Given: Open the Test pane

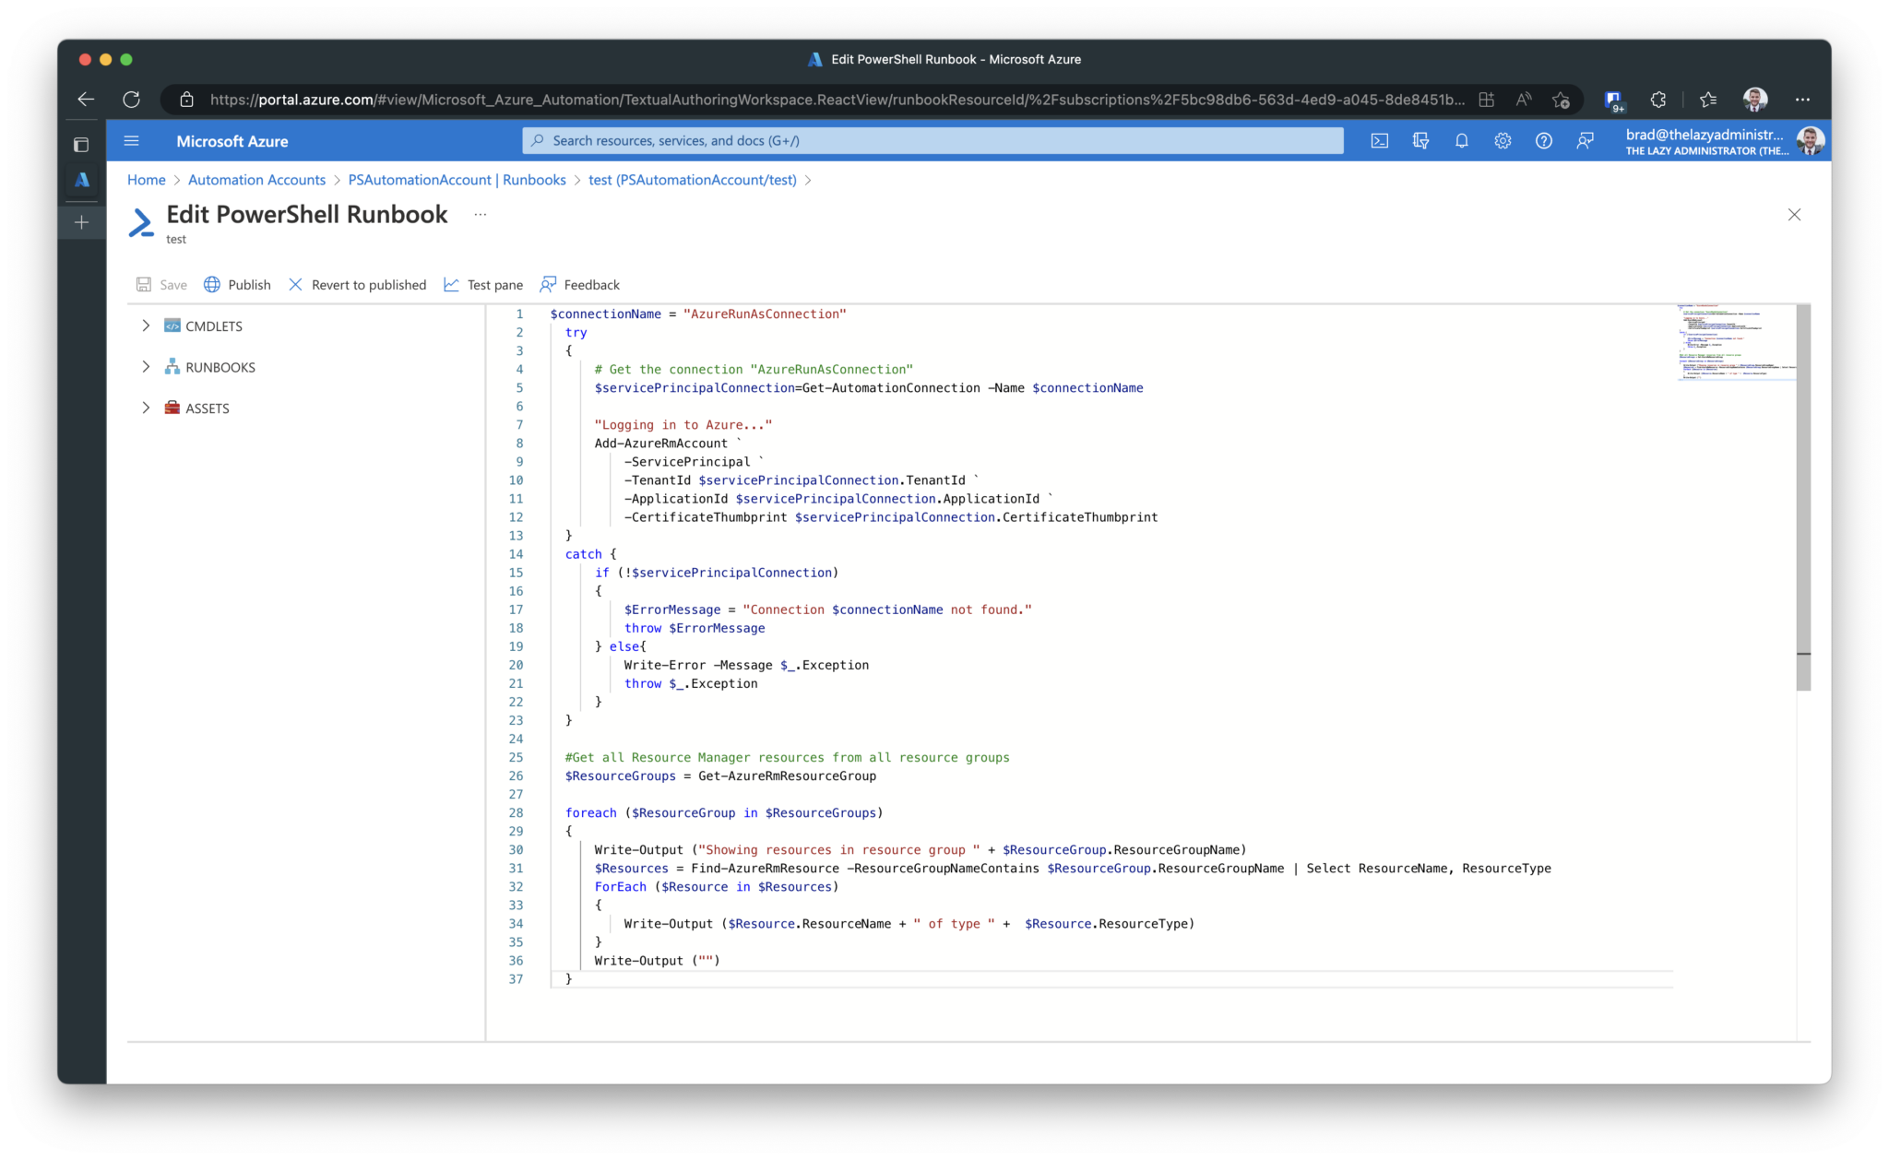Looking at the screenshot, I should (x=483, y=285).
